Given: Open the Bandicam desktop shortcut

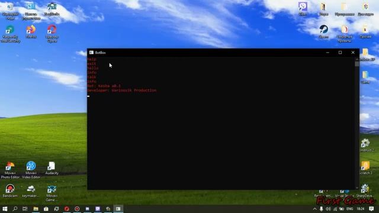Looking at the screenshot, I should coord(10,191).
